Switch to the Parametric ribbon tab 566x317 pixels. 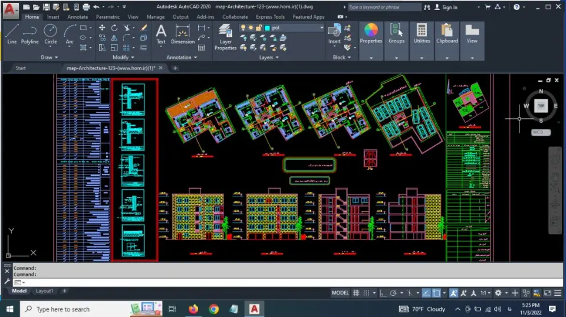(107, 17)
